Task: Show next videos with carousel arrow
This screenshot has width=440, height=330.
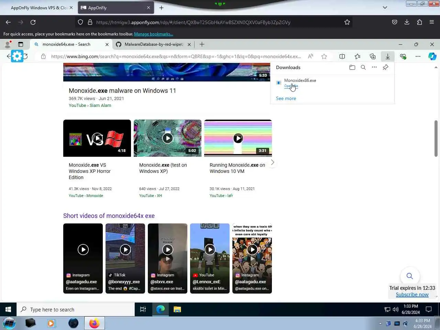Action: (x=272, y=162)
